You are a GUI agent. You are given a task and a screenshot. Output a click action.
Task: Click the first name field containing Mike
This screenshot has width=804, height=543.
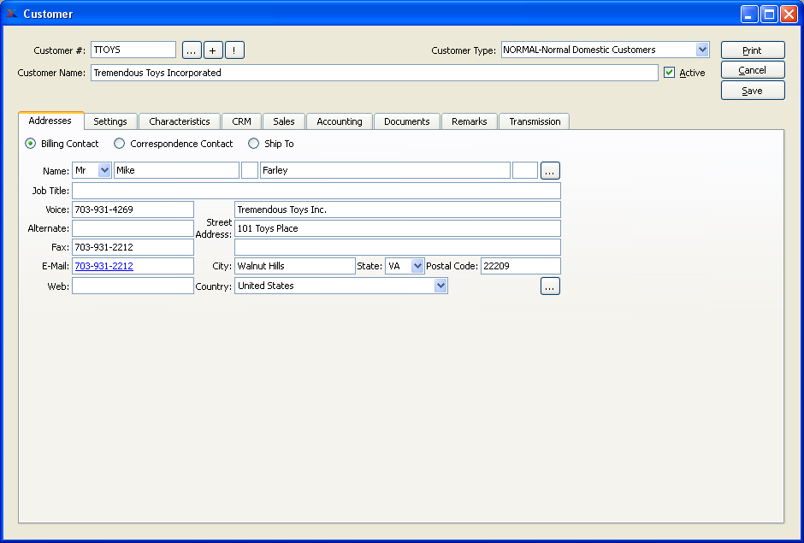click(x=176, y=170)
